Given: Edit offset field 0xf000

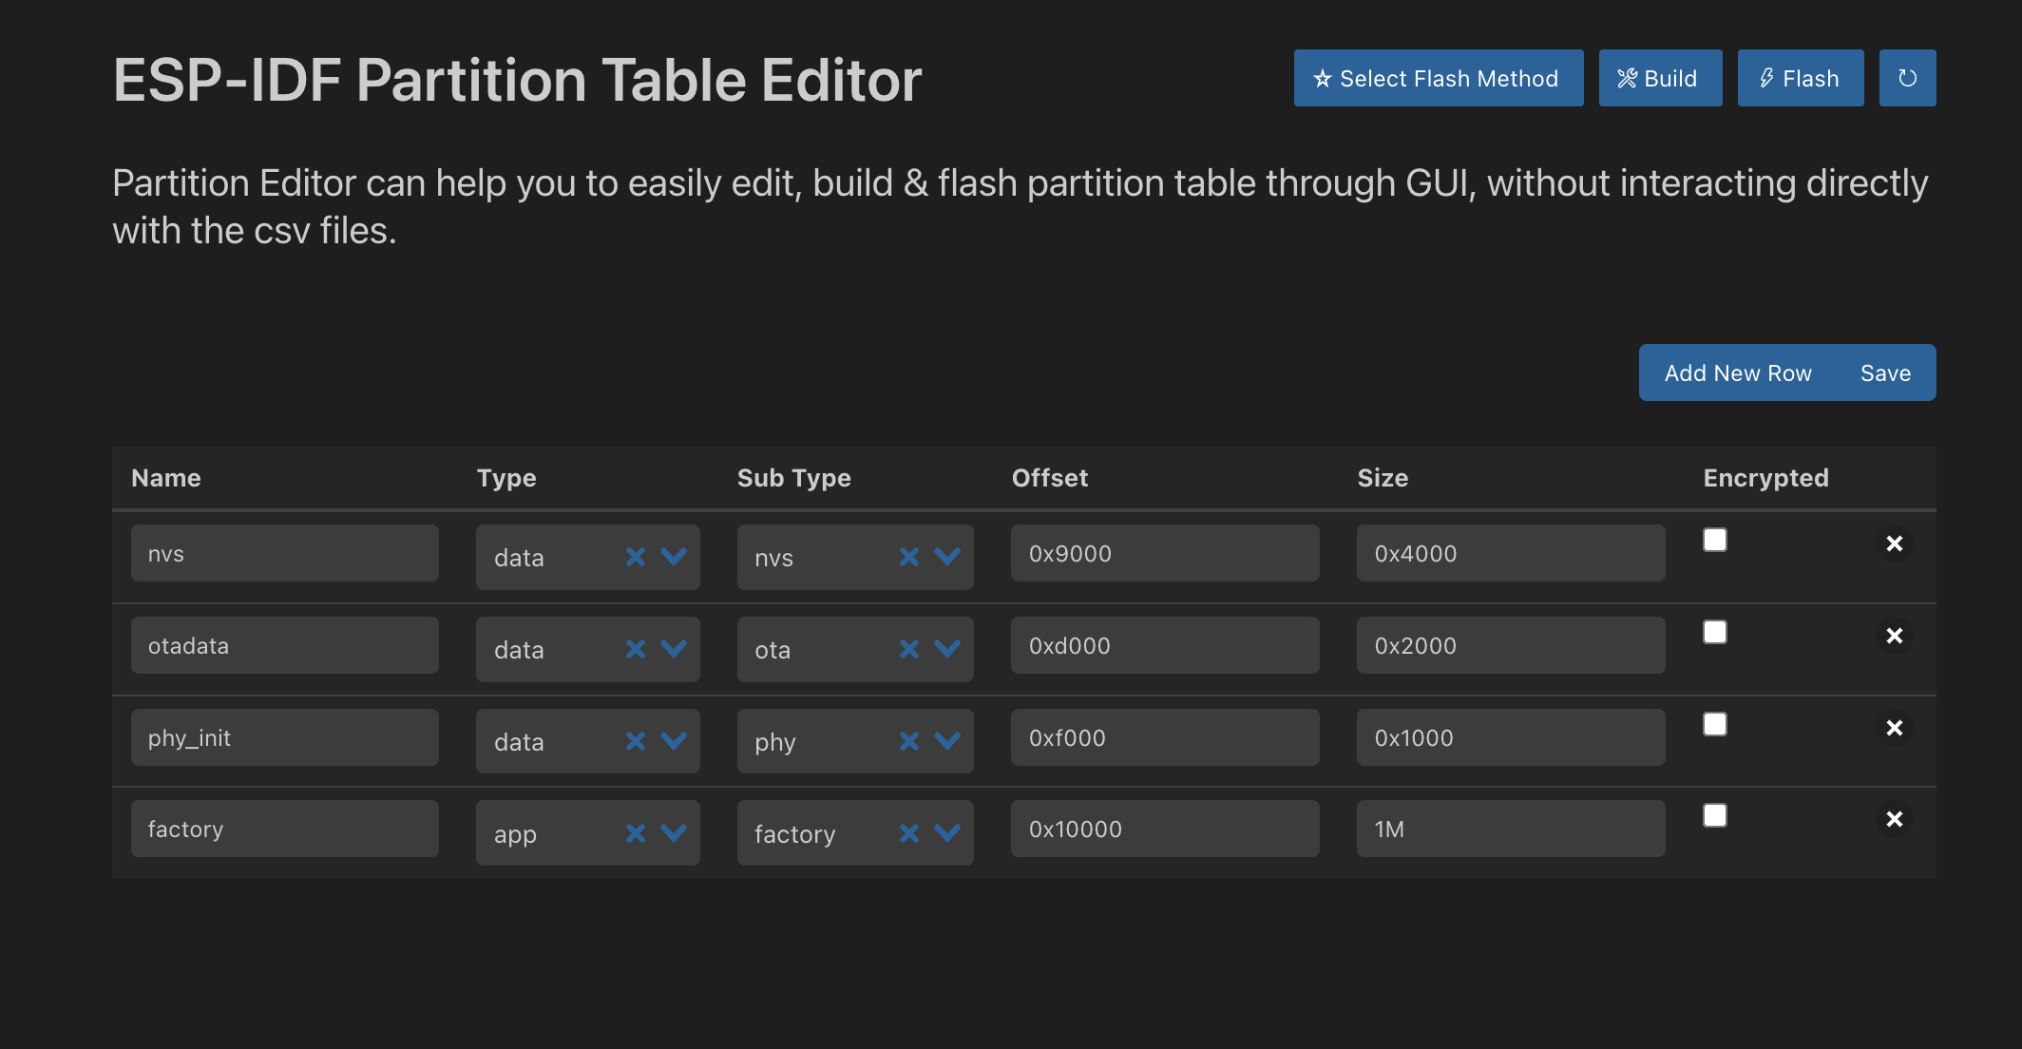Looking at the screenshot, I should 1165,737.
